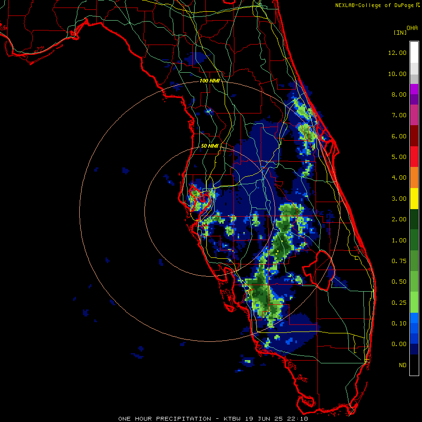
Task: Click the OHA product code label
Action: coord(412,28)
